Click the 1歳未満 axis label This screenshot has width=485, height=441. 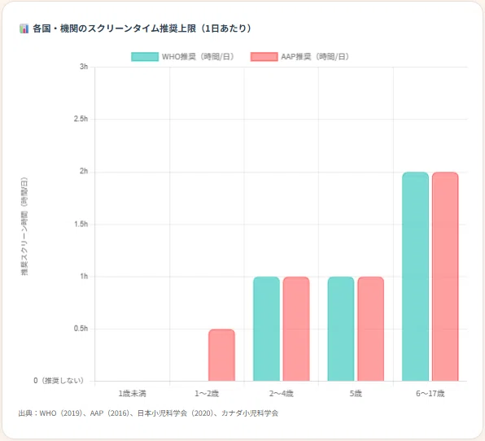(x=132, y=394)
